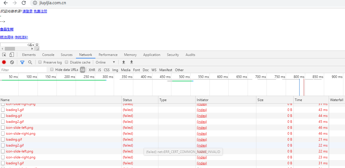Toggle the filter funnel icon

click(x=22, y=62)
